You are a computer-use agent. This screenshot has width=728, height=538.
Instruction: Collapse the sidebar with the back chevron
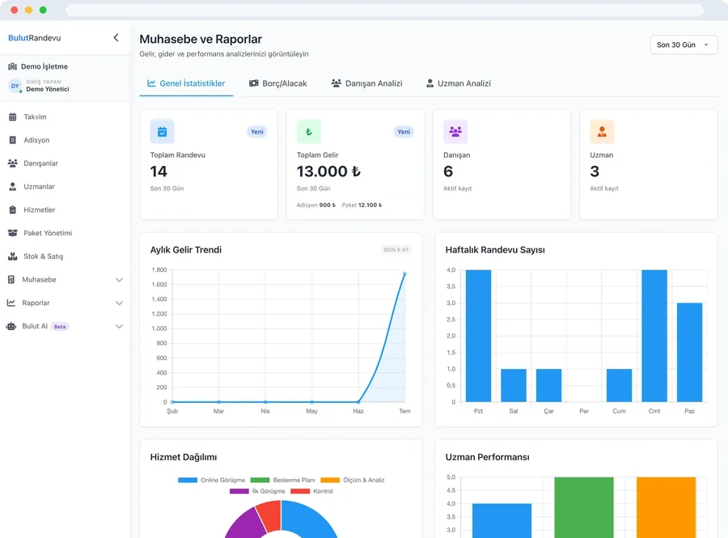pos(116,37)
